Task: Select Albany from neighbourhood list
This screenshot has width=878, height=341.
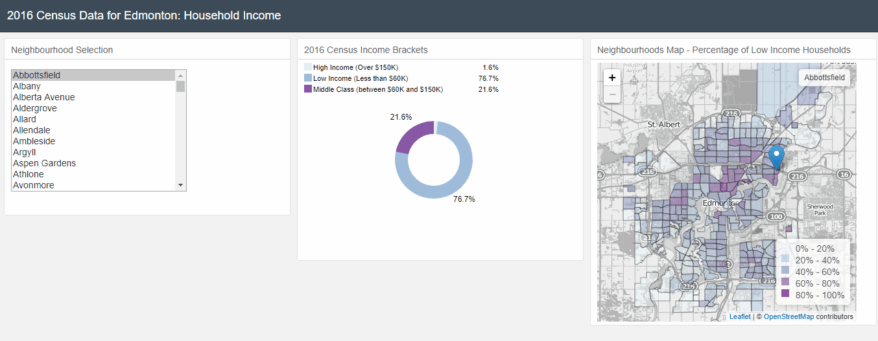Action: [x=27, y=86]
